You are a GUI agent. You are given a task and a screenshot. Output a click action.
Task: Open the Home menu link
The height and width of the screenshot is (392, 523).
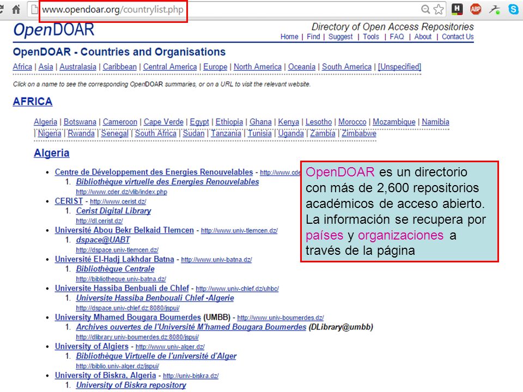point(289,36)
